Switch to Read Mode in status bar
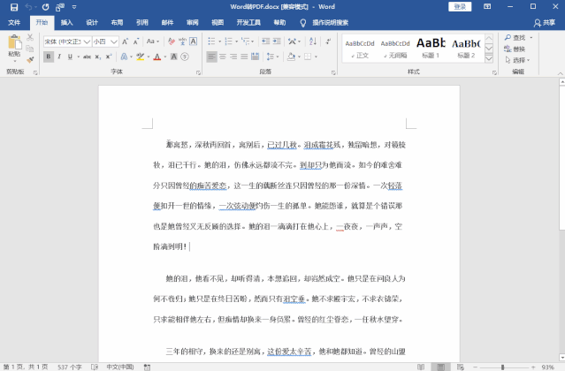This screenshot has width=565, height=371. coord(421,367)
